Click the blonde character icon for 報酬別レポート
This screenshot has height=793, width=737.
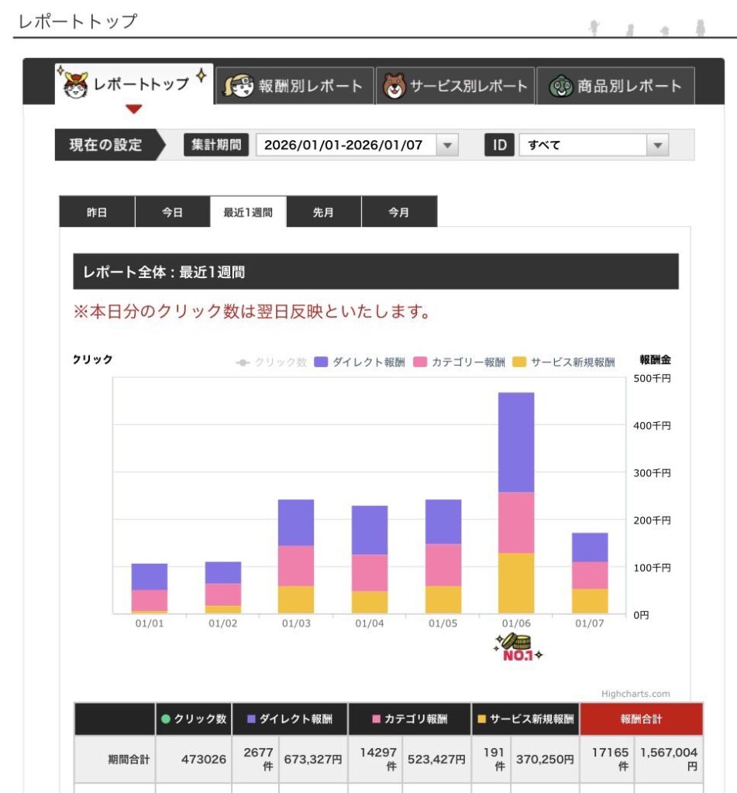[239, 86]
